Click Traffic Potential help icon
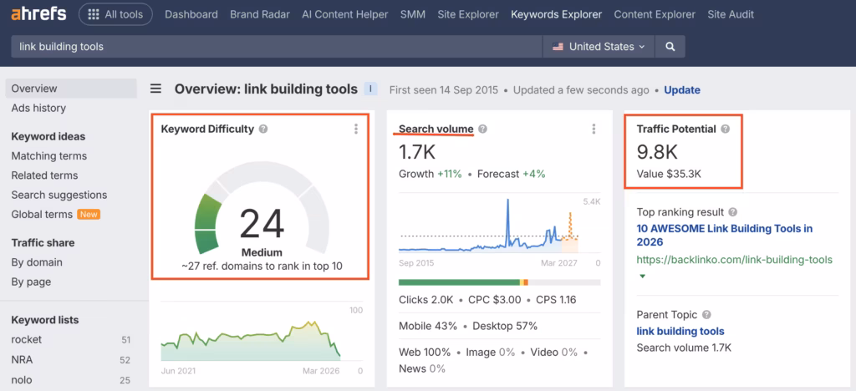Viewport: 856px width, 391px height. click(725, 129)
